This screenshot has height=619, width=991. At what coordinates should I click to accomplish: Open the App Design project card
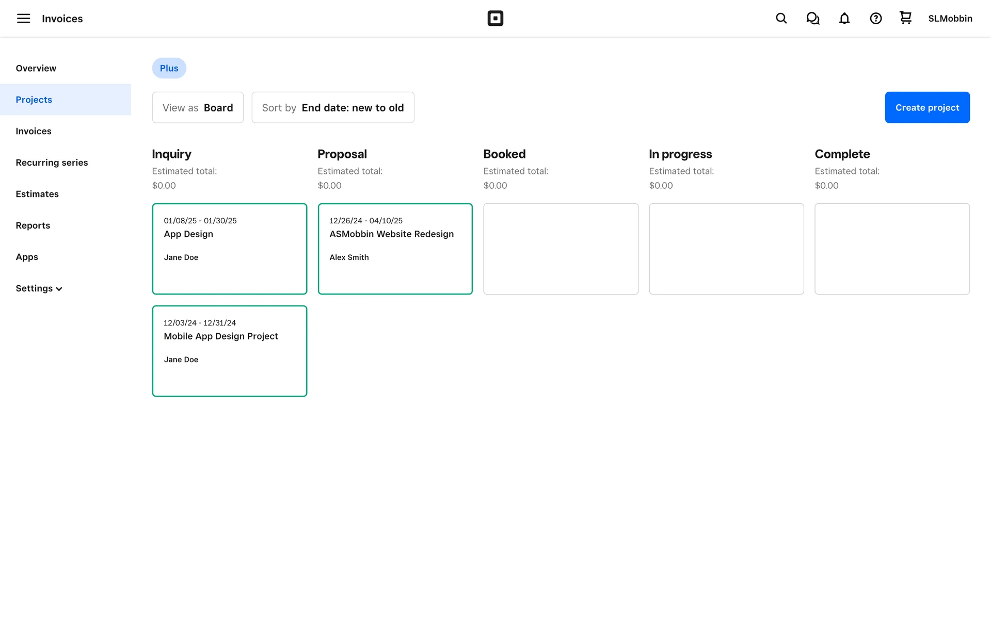point(229,249)
